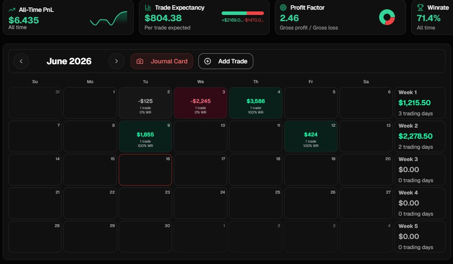Open the Week 3 summary card
The image size is (453, 264).
pos(420,170)
